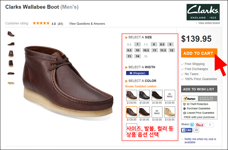Click the $139.95 main price

point(196,39)
